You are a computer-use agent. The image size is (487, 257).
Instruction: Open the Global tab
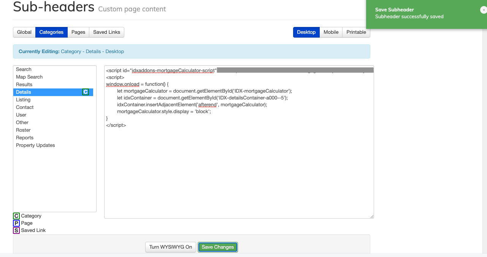point(24,32)
